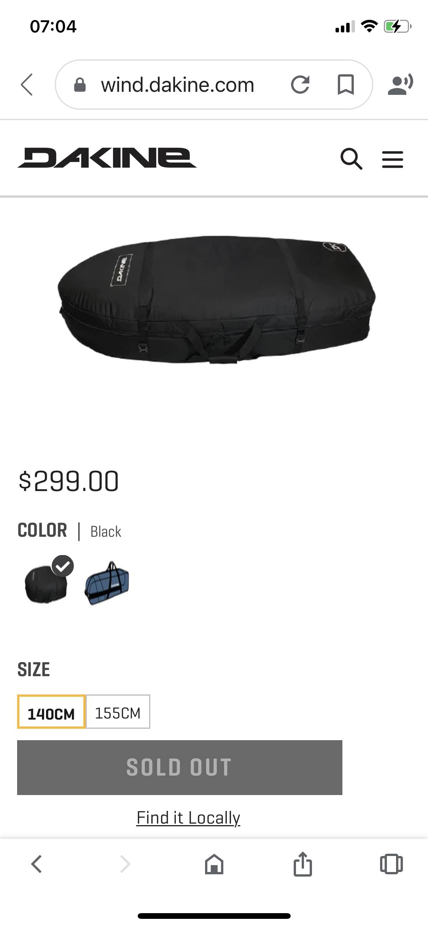Select the 155CM size option

[x=118, y=712]
